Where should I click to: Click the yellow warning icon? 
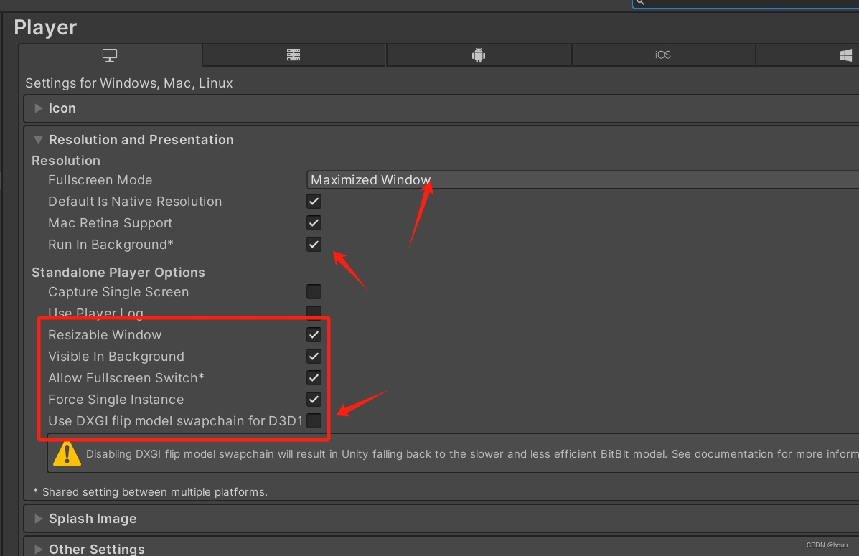pos(67,454)
